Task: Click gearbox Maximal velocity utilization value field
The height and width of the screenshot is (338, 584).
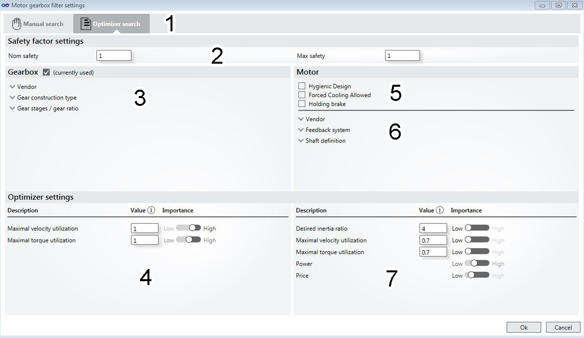Action: (x=145, y=229)
